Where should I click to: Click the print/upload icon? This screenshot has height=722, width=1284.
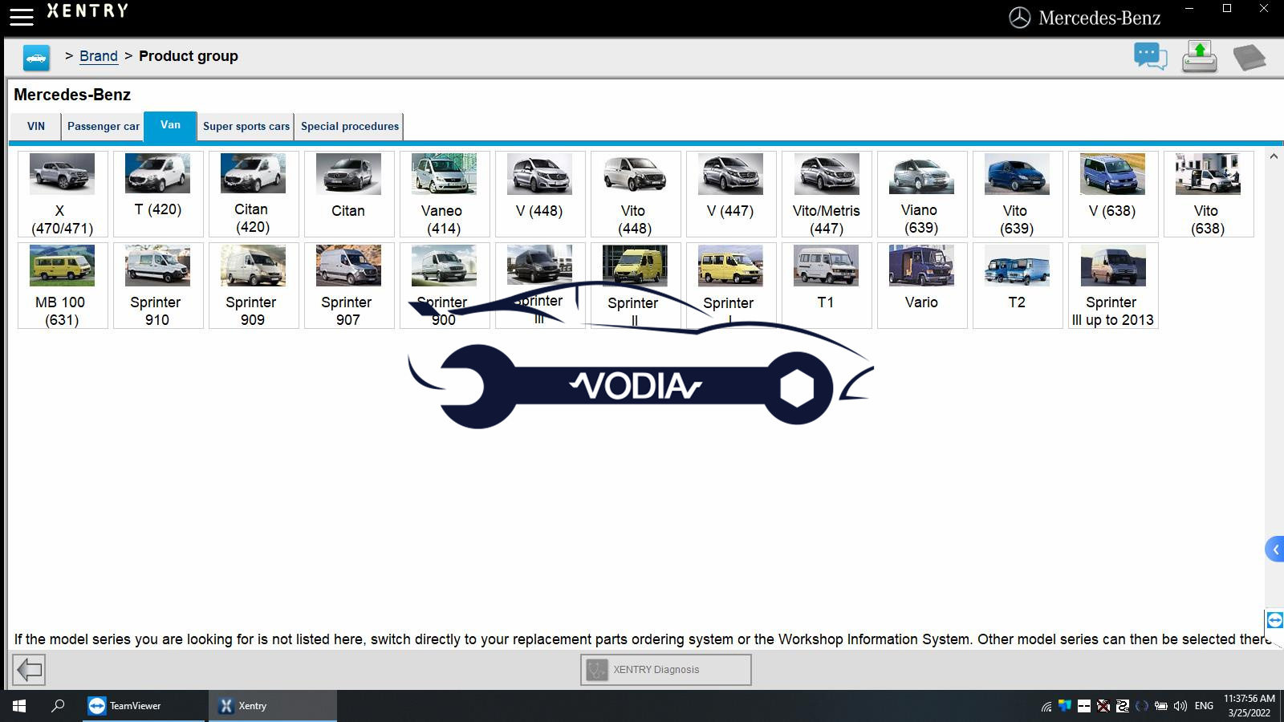(x=1200, y=57)
